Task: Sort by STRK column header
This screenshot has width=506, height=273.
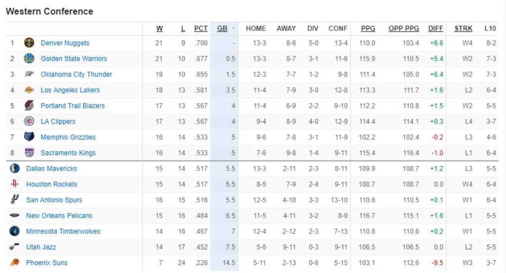Action: click(463, 29)
